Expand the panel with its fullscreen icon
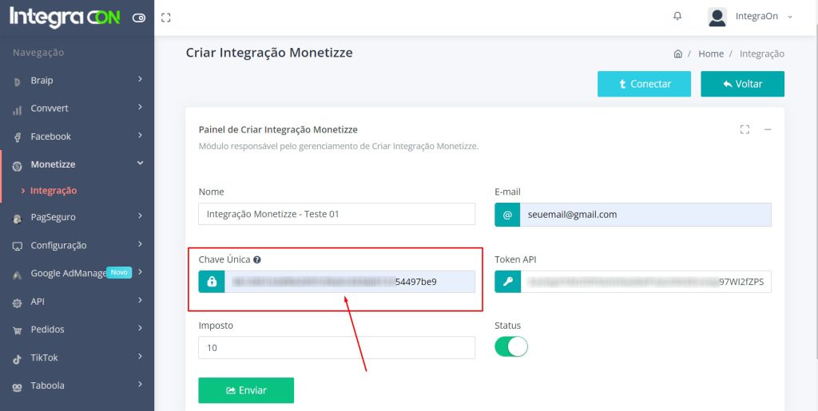Screen dimensions: 818x411 tap(745, 129)
